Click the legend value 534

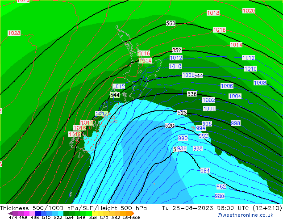click(x=69, y=217)
